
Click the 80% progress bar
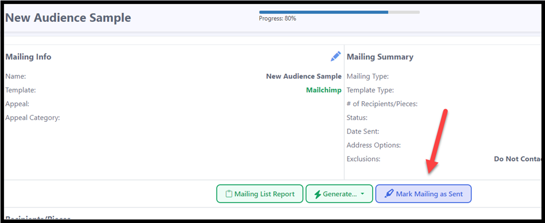[339, 12]
